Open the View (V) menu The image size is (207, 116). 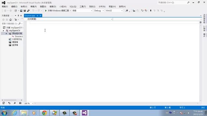pos(24,6)
